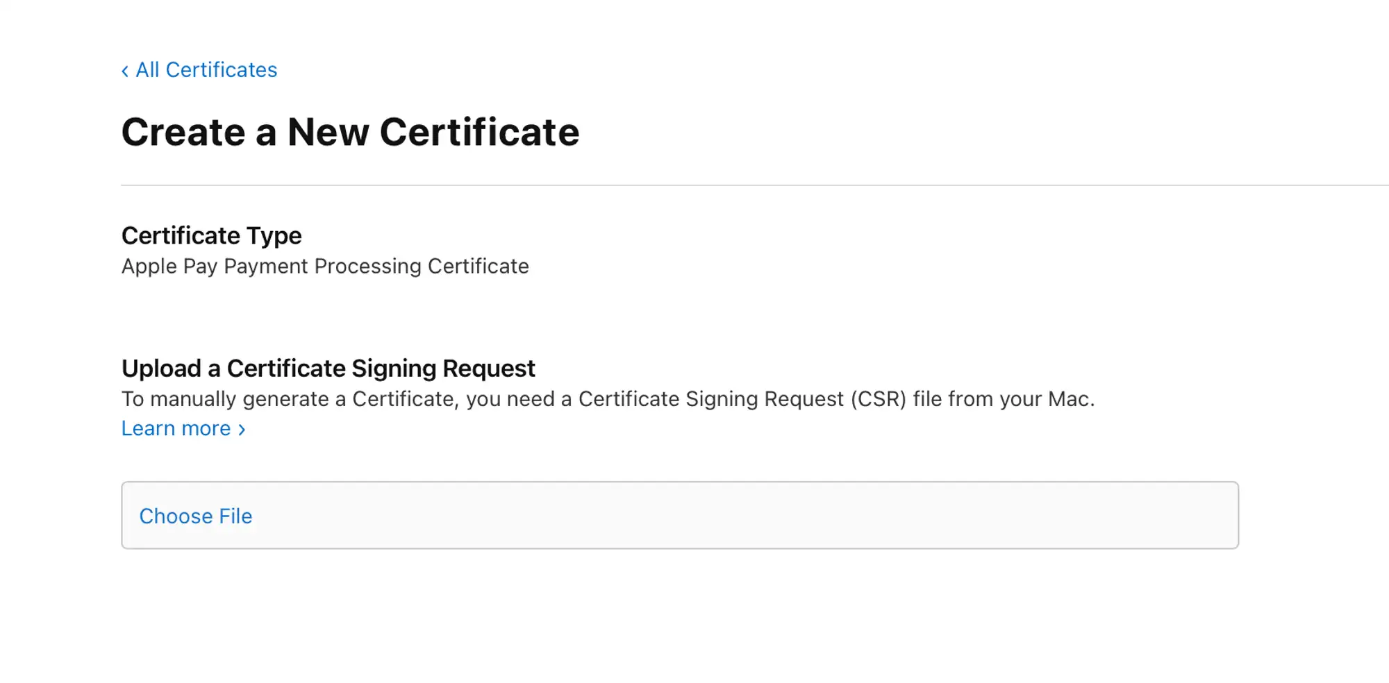
Task: Click the word Processing in certificate type value
Action: point(367,267)
